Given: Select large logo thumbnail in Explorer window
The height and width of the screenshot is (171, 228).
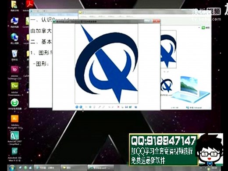Looking at the screenshot, I should (x=168, y=49).
